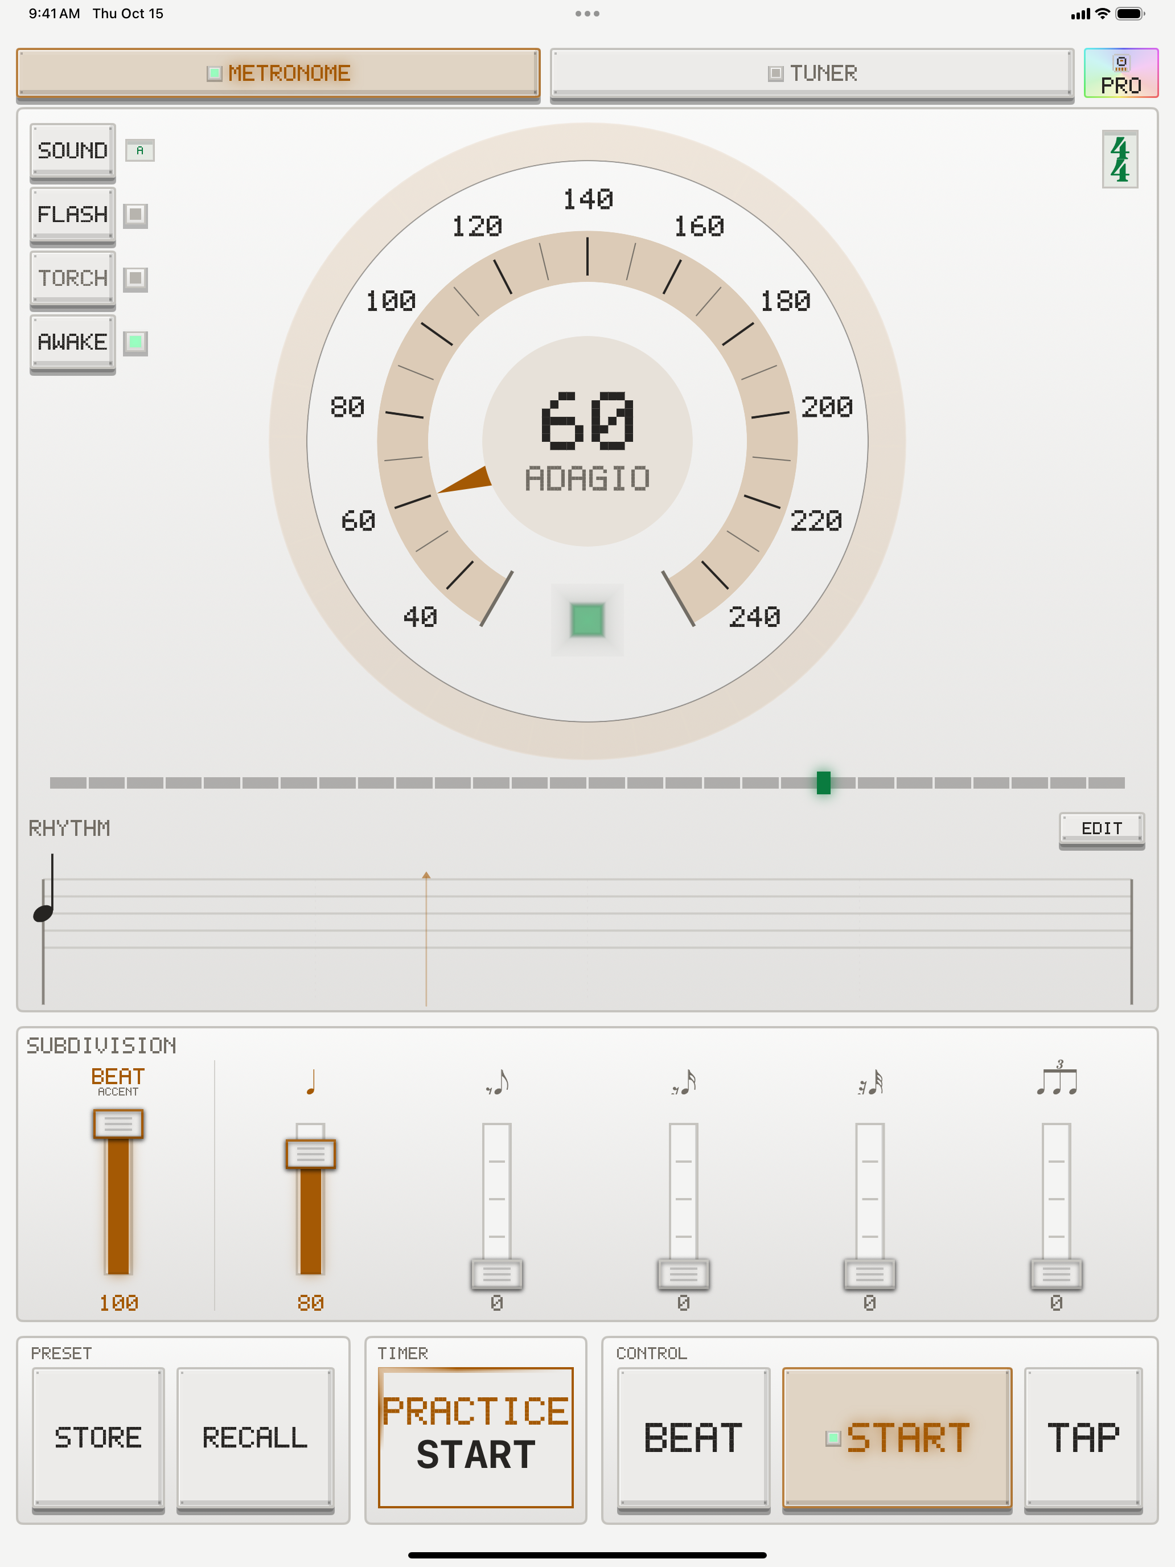The height and width of the screenshot is (1567, 1175).
Task: Start the PRACTICE timer
Action: tap(475, 1437)
